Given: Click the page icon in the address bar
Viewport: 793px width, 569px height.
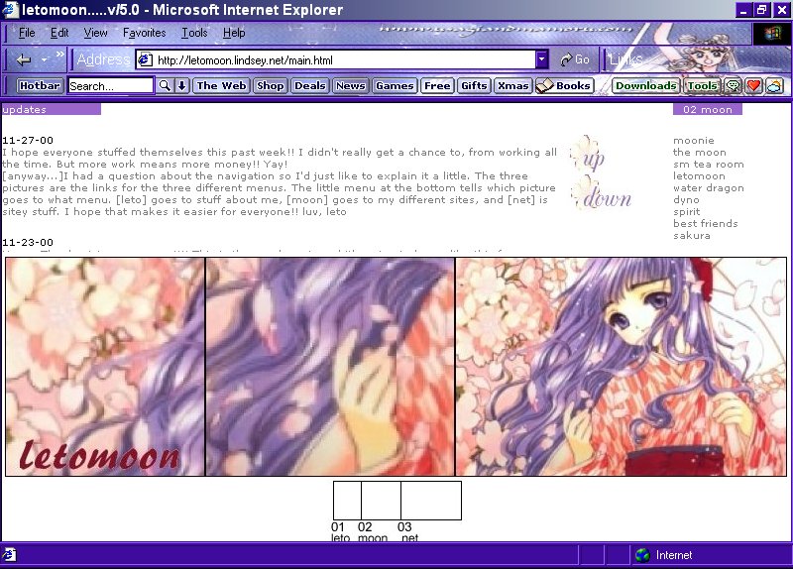Looking at the screenshot, I should pyautogui.click(x=145, y=60).
